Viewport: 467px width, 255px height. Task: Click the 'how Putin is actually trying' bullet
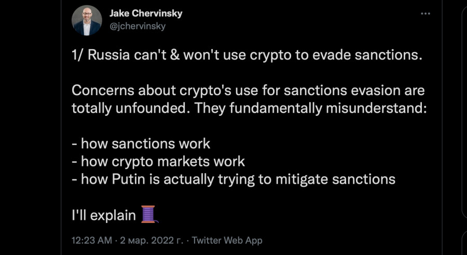tap(233, 179)
